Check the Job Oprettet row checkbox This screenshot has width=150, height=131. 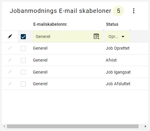point(23,48)
